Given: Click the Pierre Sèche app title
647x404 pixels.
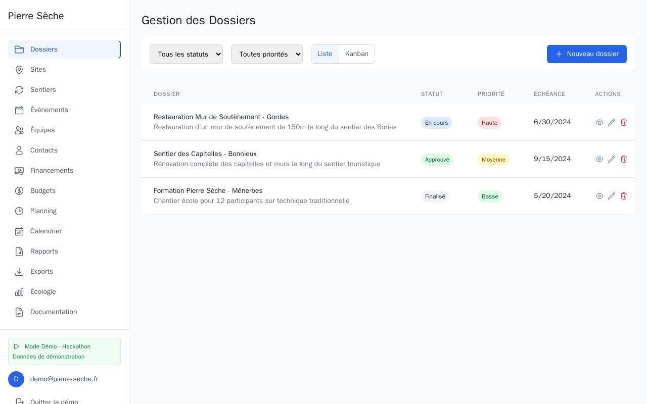Looking at the screenshot, I should click(x=36, y=16).
